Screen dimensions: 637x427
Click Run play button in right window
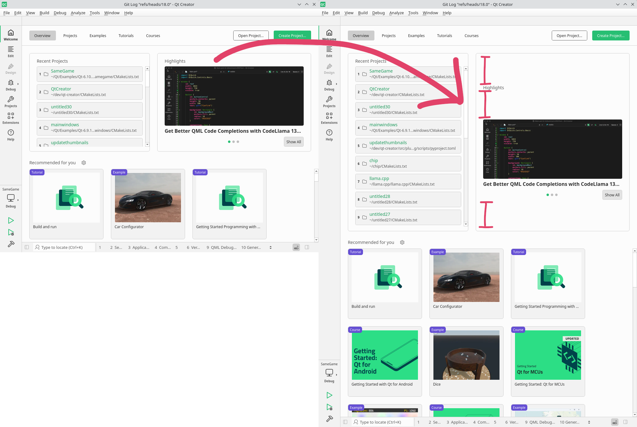point(329,395)
